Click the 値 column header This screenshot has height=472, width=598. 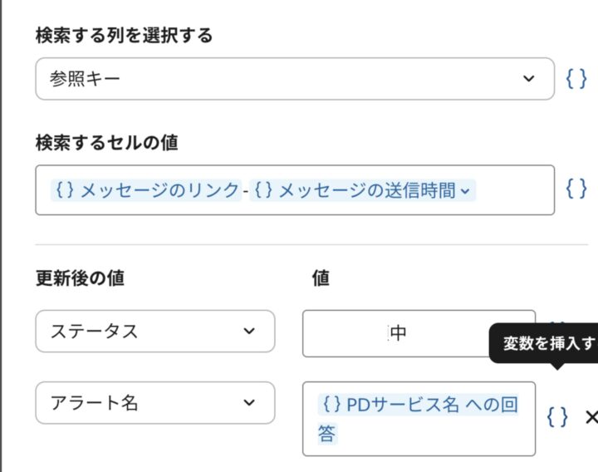(x=321, y=278)
